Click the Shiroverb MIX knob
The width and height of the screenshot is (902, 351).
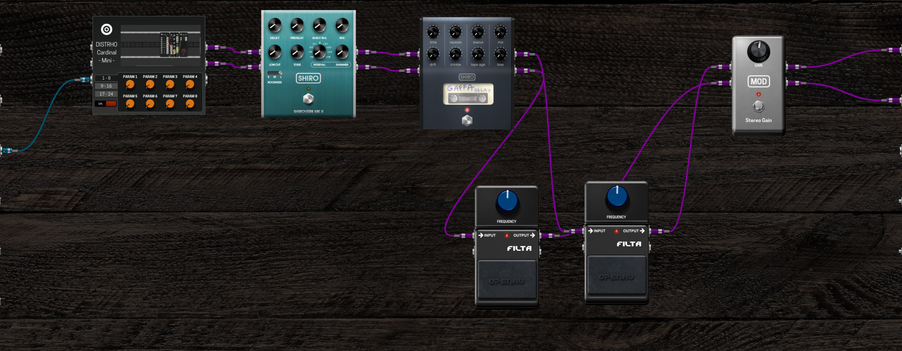tap(342, 25)
